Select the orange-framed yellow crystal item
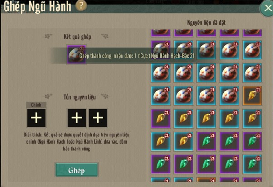The height and width of the screenshot is (187, 273). click(x=252, y=96)
